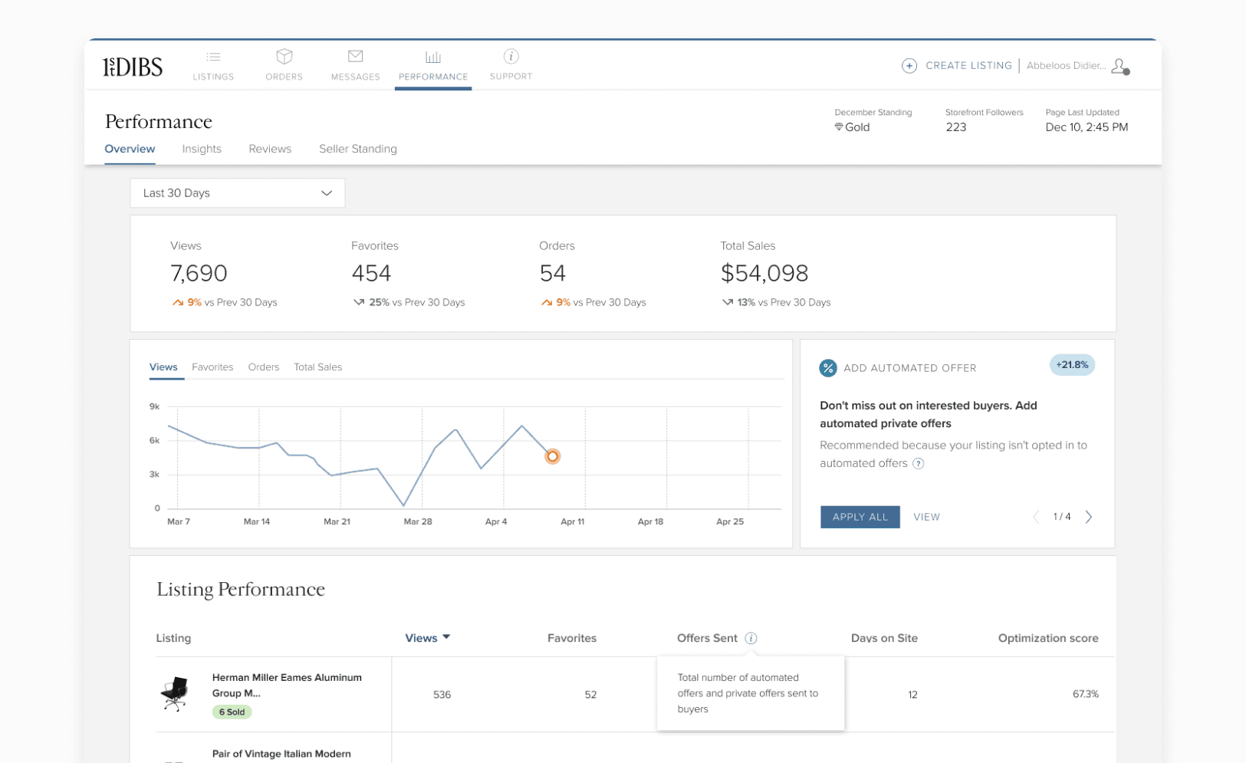
Task: Open the Reviews tab
Action: coord(270,149)
